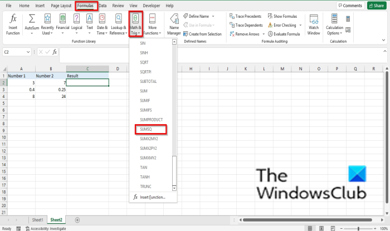Switch to the Insert tab
The height and width of the screenshot is (231, 390).
click(40, 6)
